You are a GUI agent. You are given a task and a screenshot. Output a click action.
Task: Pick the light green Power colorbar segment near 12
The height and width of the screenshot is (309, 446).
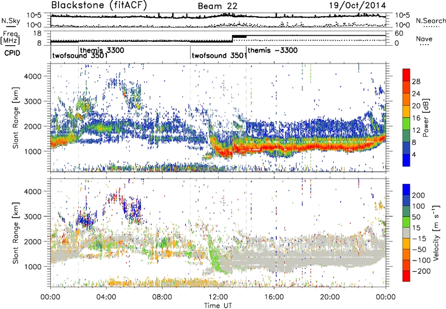pos(406,123)
